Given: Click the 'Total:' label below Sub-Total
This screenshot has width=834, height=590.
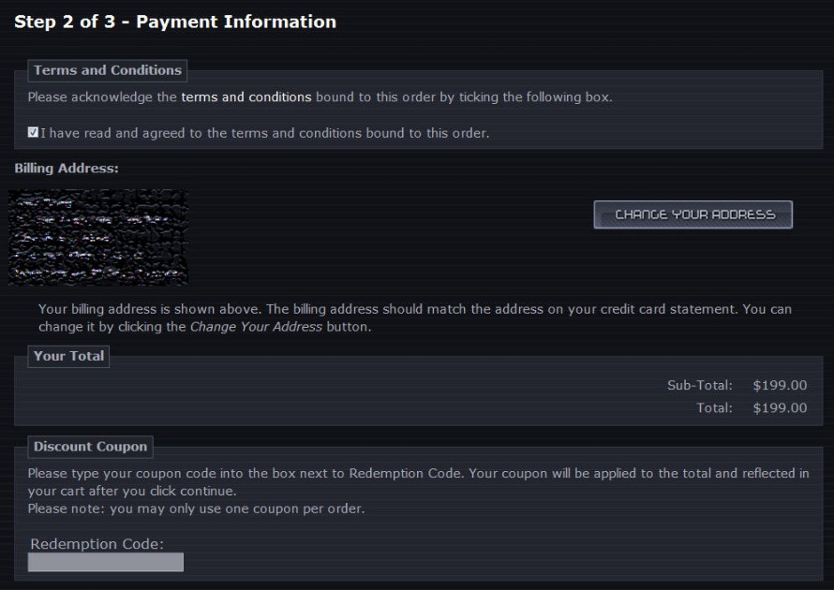Looking at the screenshot, I should [714, 407].
